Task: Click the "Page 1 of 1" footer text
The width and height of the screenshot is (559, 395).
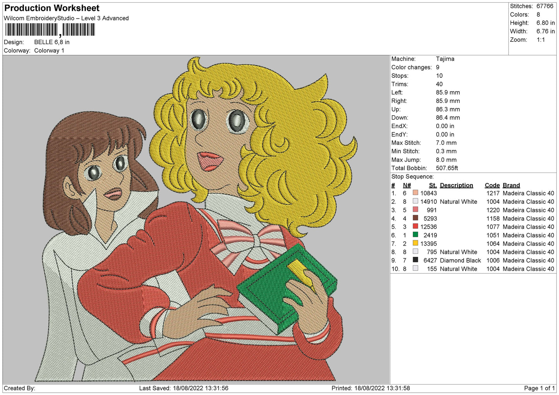Action: point(539,388)
